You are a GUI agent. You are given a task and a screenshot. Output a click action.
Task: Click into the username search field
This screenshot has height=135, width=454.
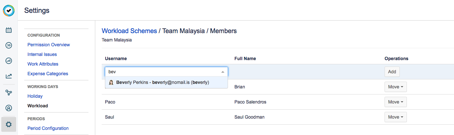pyautogui.click(x=161, y=72)
